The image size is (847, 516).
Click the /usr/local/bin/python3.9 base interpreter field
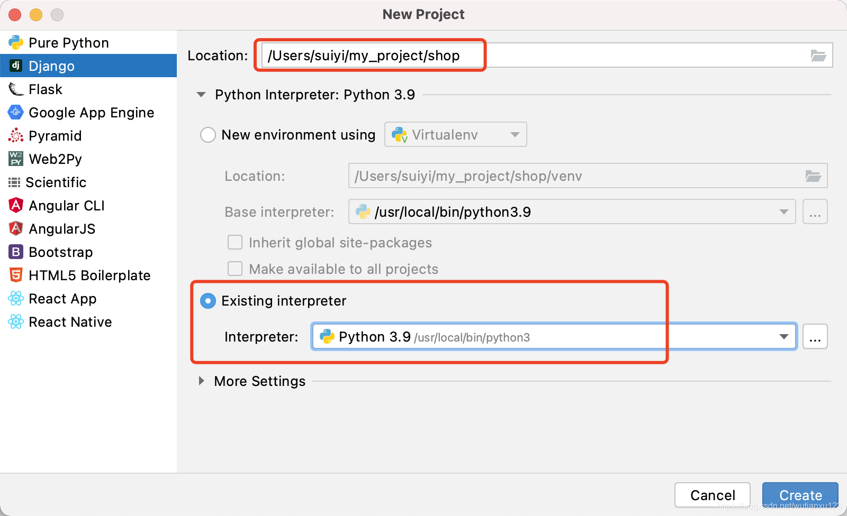572,211
